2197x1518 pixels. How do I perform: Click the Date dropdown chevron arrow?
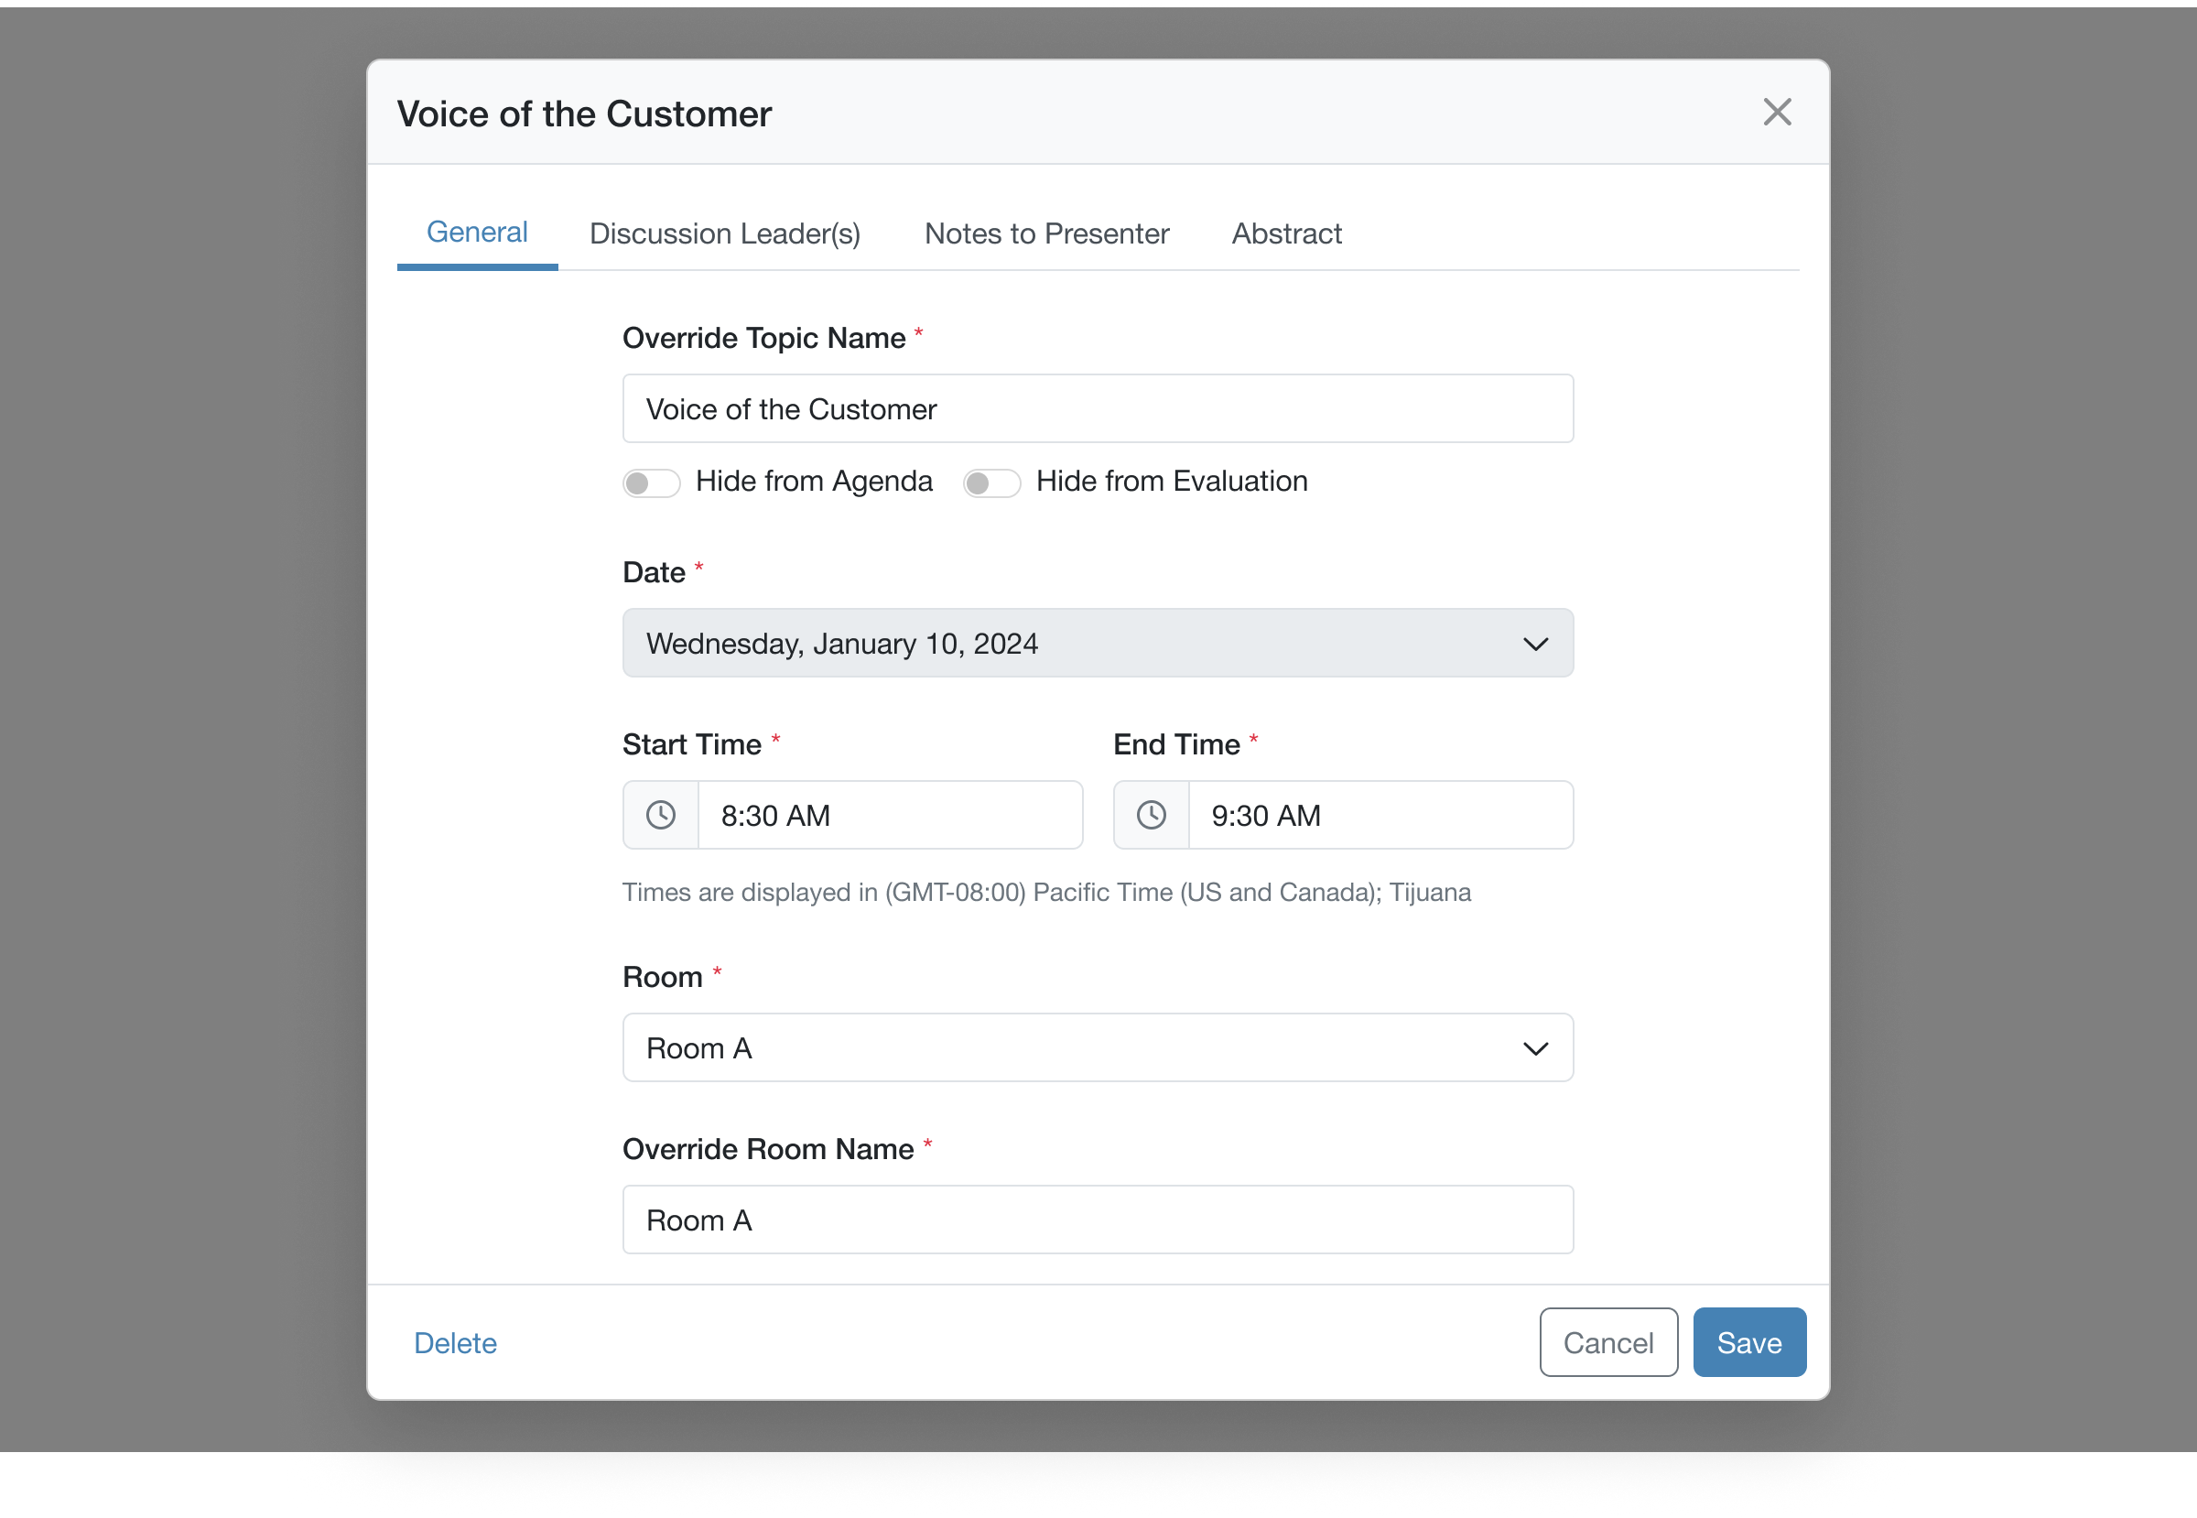pyautogui.click(x=1535, y=644)
